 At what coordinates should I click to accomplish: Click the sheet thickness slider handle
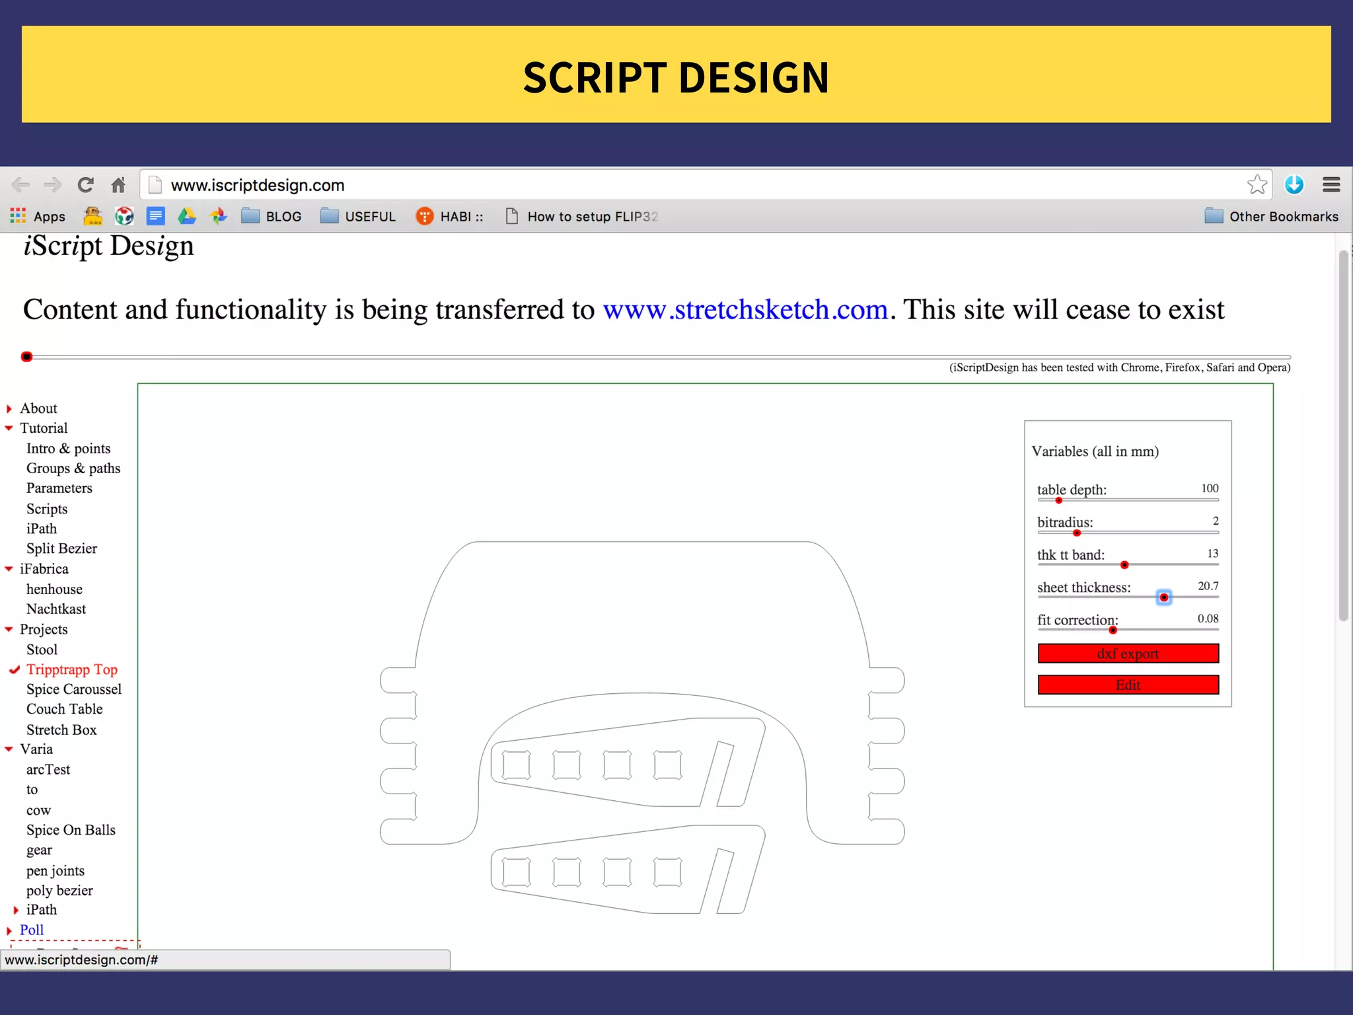(x=1164, y=597)
